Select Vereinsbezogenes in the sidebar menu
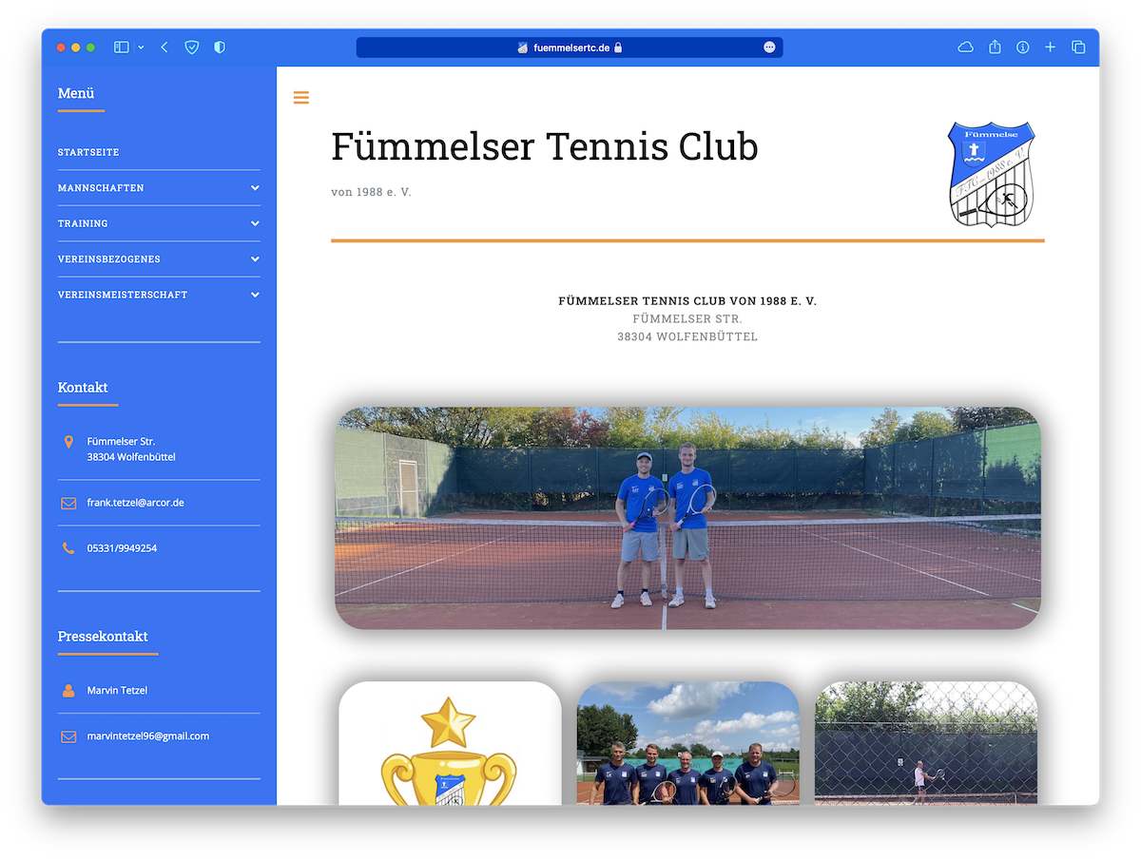Viewport: 1141px width, 860px height. coord(108,259)
